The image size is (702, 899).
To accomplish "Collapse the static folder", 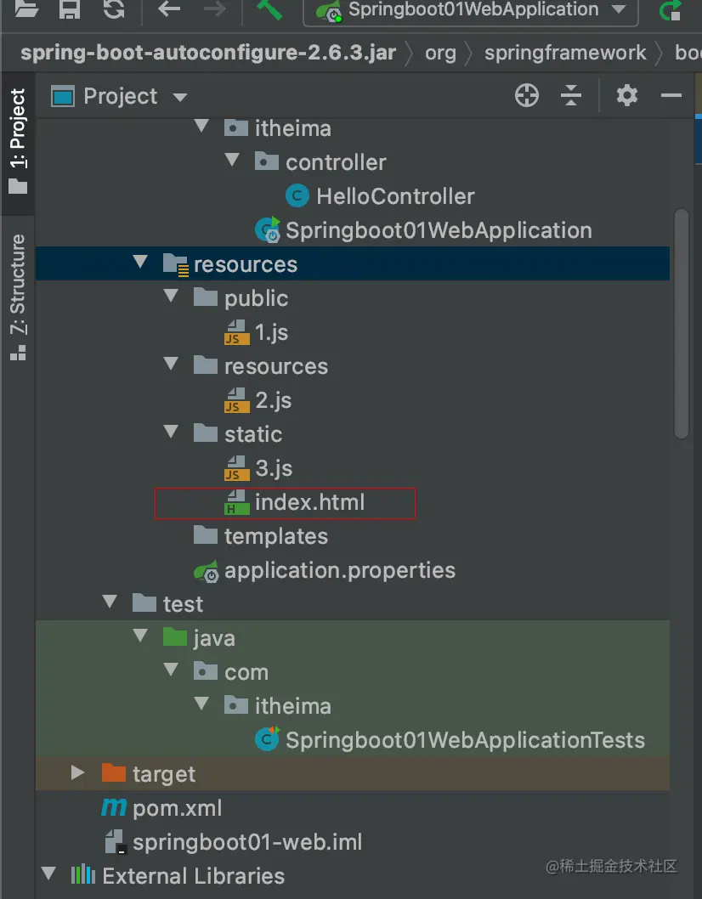I will click(x=171, y=432).
